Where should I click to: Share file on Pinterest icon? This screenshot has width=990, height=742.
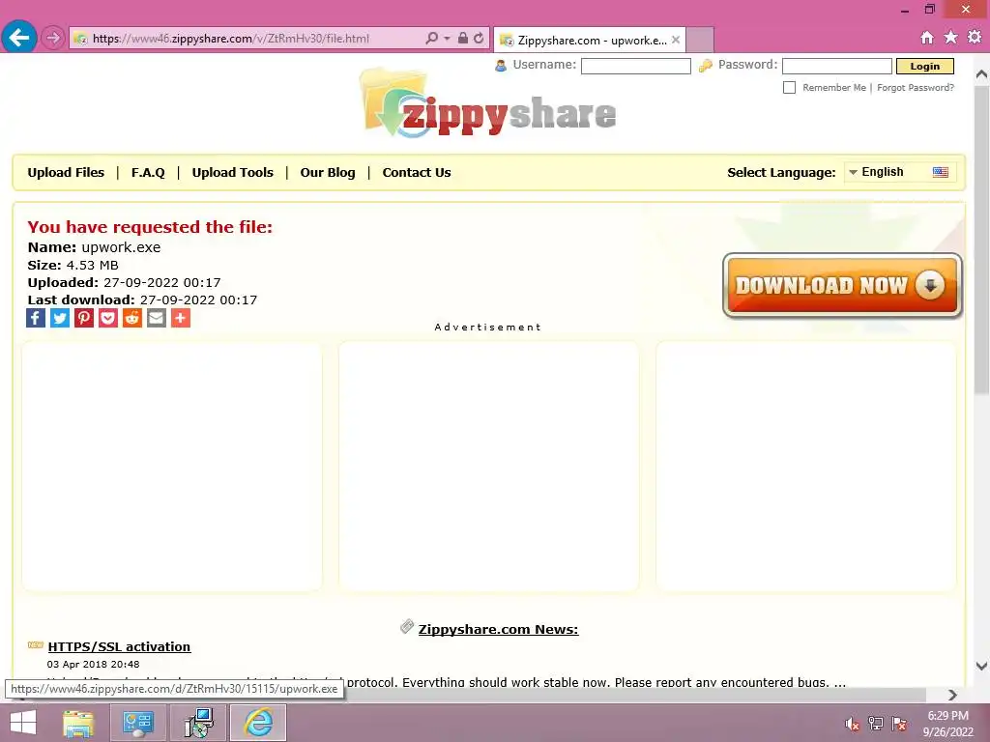(x=84, y=318)
